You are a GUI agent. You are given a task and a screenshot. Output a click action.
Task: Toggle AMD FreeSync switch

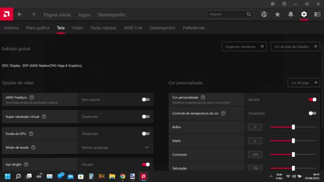146,100
